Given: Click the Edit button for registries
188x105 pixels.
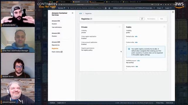Looking at the screenshot, I should (x=162, y=19).
